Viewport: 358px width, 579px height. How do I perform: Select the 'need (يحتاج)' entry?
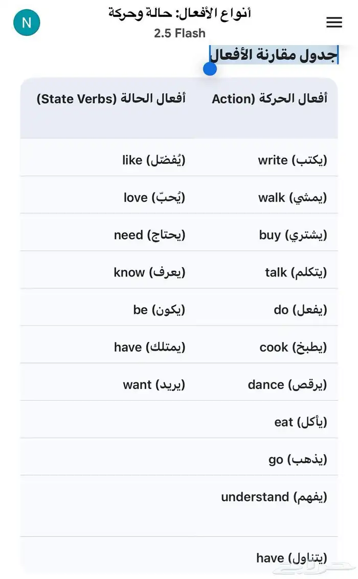point(149,235)
